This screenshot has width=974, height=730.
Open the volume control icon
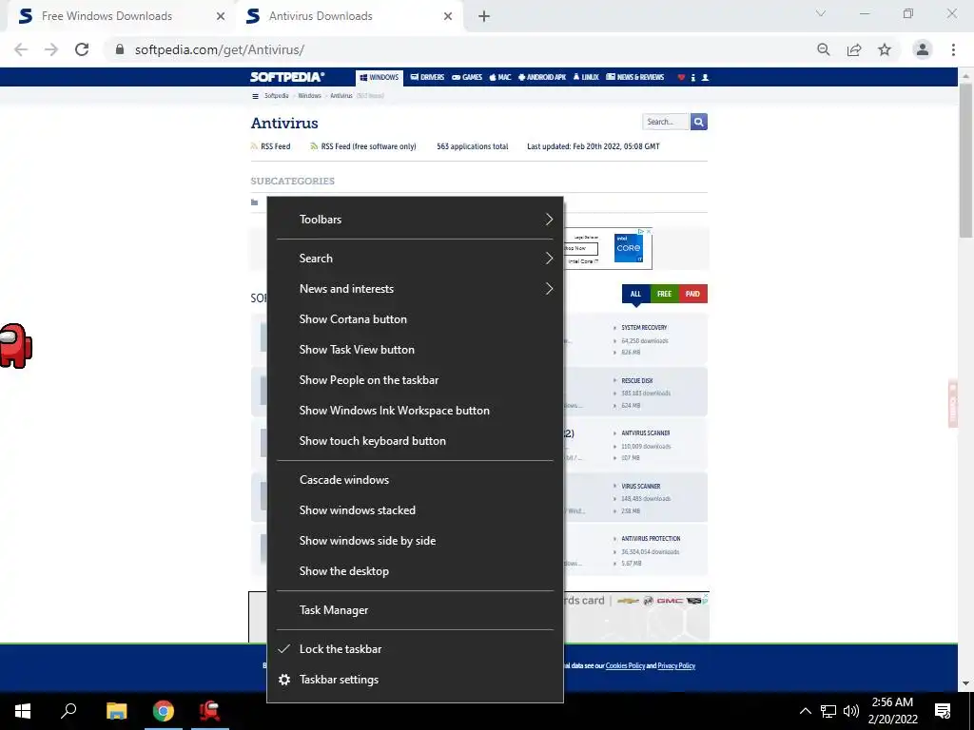851,711
